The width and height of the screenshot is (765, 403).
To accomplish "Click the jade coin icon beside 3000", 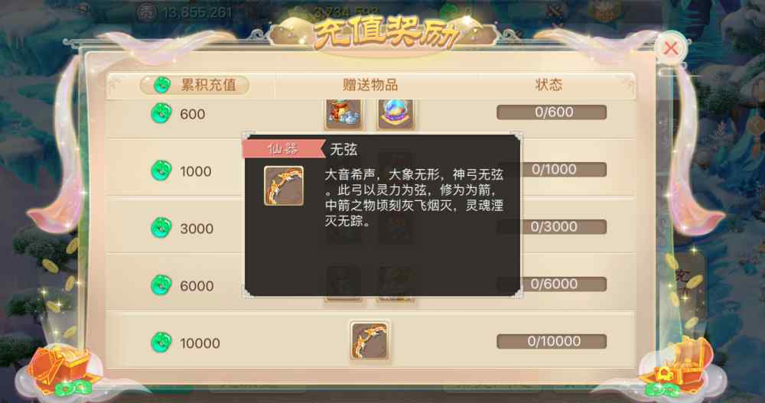I will (161, 228).
